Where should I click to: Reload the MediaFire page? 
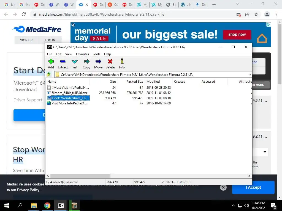coord(24,14)
